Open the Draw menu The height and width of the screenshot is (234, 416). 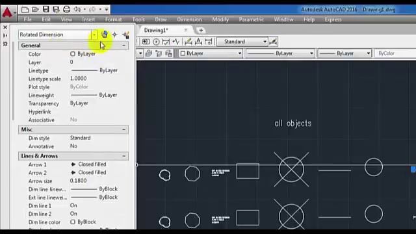pyautogui.click(x=161, y=19)
